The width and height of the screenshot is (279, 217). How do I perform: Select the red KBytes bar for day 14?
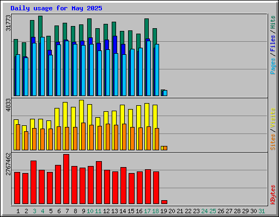point(123,186)
